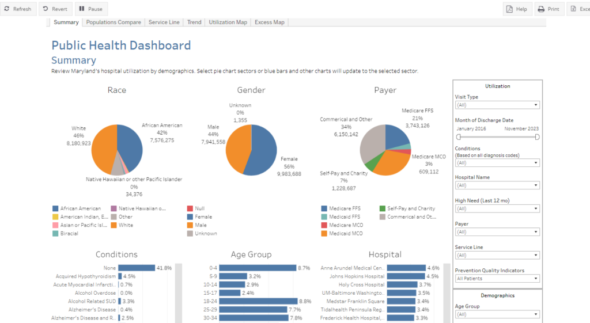Click the Excel export icon
This screenshot has width=590, height=323.
click(574, 9)
